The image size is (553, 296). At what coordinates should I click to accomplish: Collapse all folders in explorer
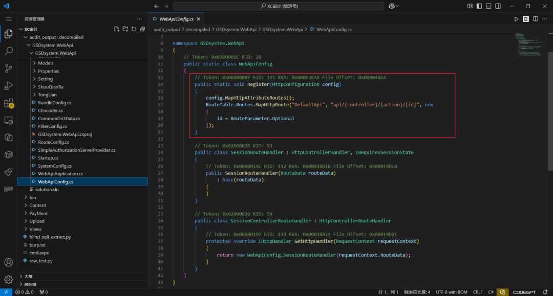coord(142,29)
